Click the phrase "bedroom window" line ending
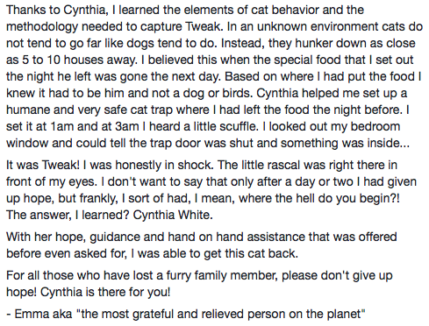429x326 pixels. [x=375, y=127]
